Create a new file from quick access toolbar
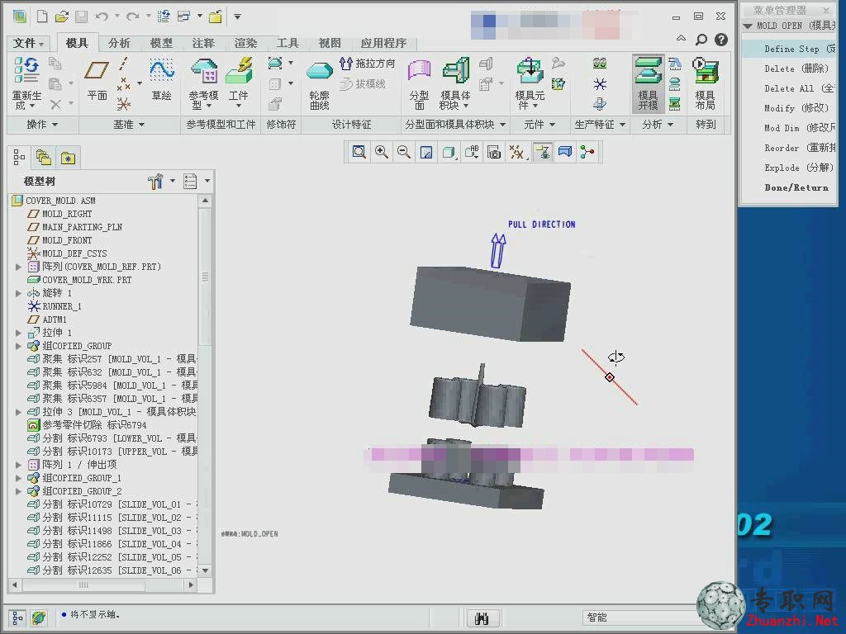The height and width of the screenshot is (634, 846). coord(42,17)
